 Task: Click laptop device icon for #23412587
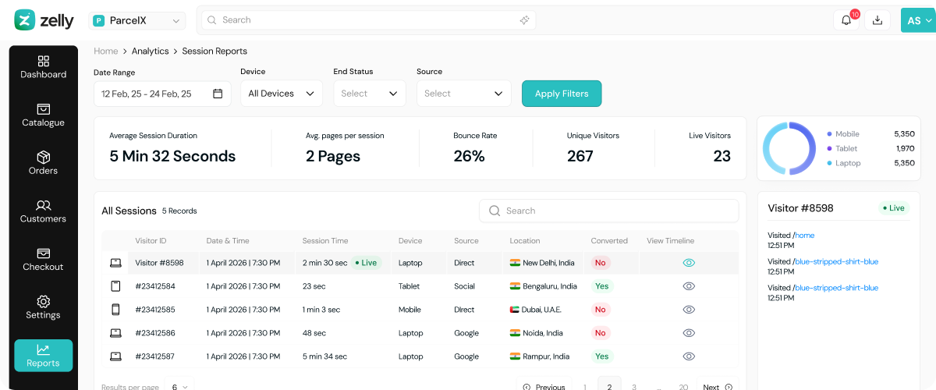coord(115,356)
